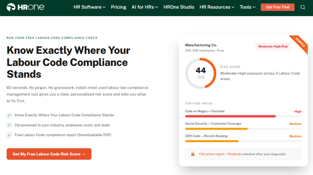The height and width of the screenshot is (175, 313).
Task: Open the Full action report + Playbook link
Action: tap(220, 154)
